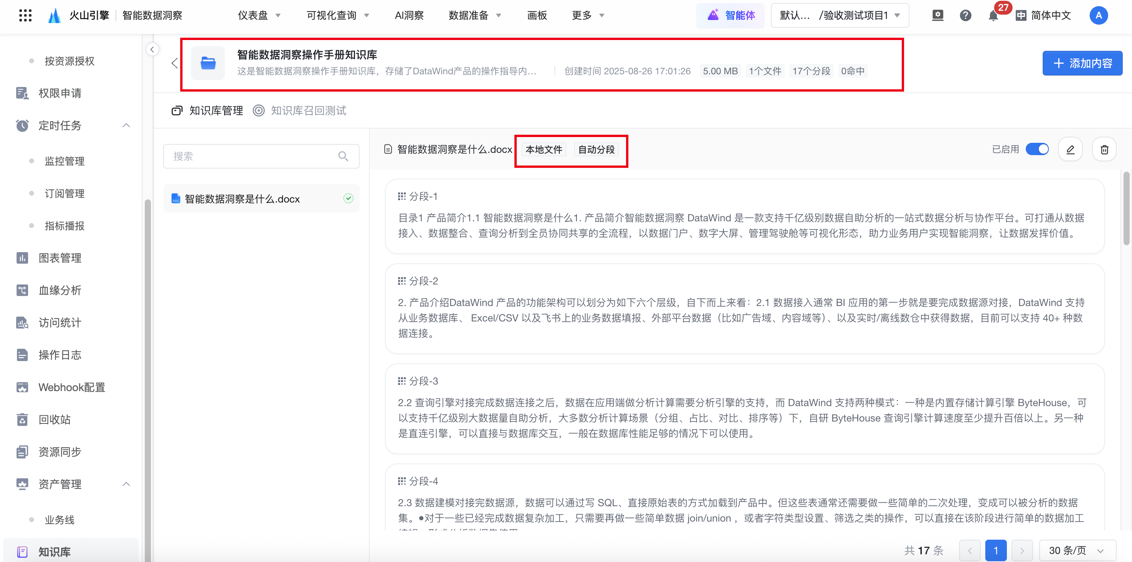The image size is (1132, 562).
Task: Collapse the 资产管理 sidebar group
Action: [126, 484]
